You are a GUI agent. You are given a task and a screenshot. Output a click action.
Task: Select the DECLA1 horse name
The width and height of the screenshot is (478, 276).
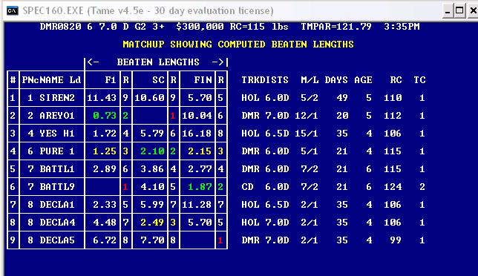pyautogui.click(x=57, y=205)
